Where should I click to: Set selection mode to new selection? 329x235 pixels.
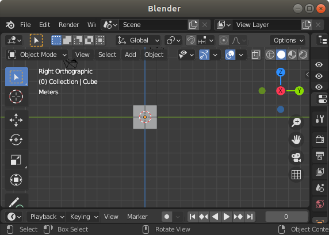(56, 40)
